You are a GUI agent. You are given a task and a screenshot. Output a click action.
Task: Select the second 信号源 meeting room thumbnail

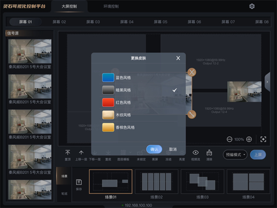30,86
